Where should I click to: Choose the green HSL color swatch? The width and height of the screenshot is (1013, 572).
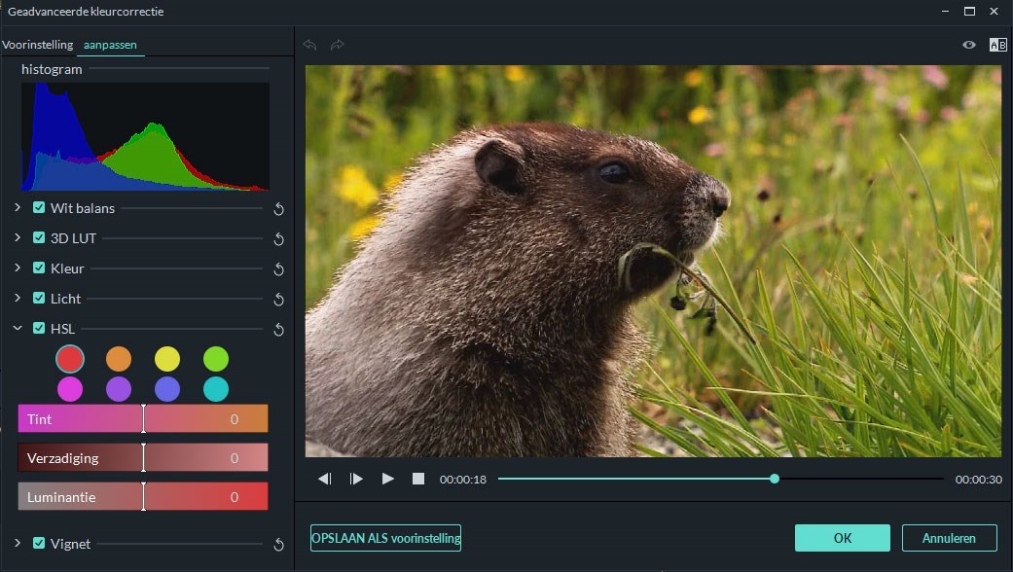click(216, 359)
